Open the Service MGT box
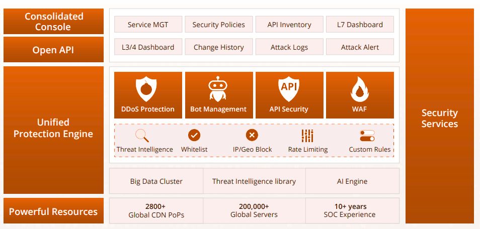Screen dimensions: 480x229 click(148, 25)
